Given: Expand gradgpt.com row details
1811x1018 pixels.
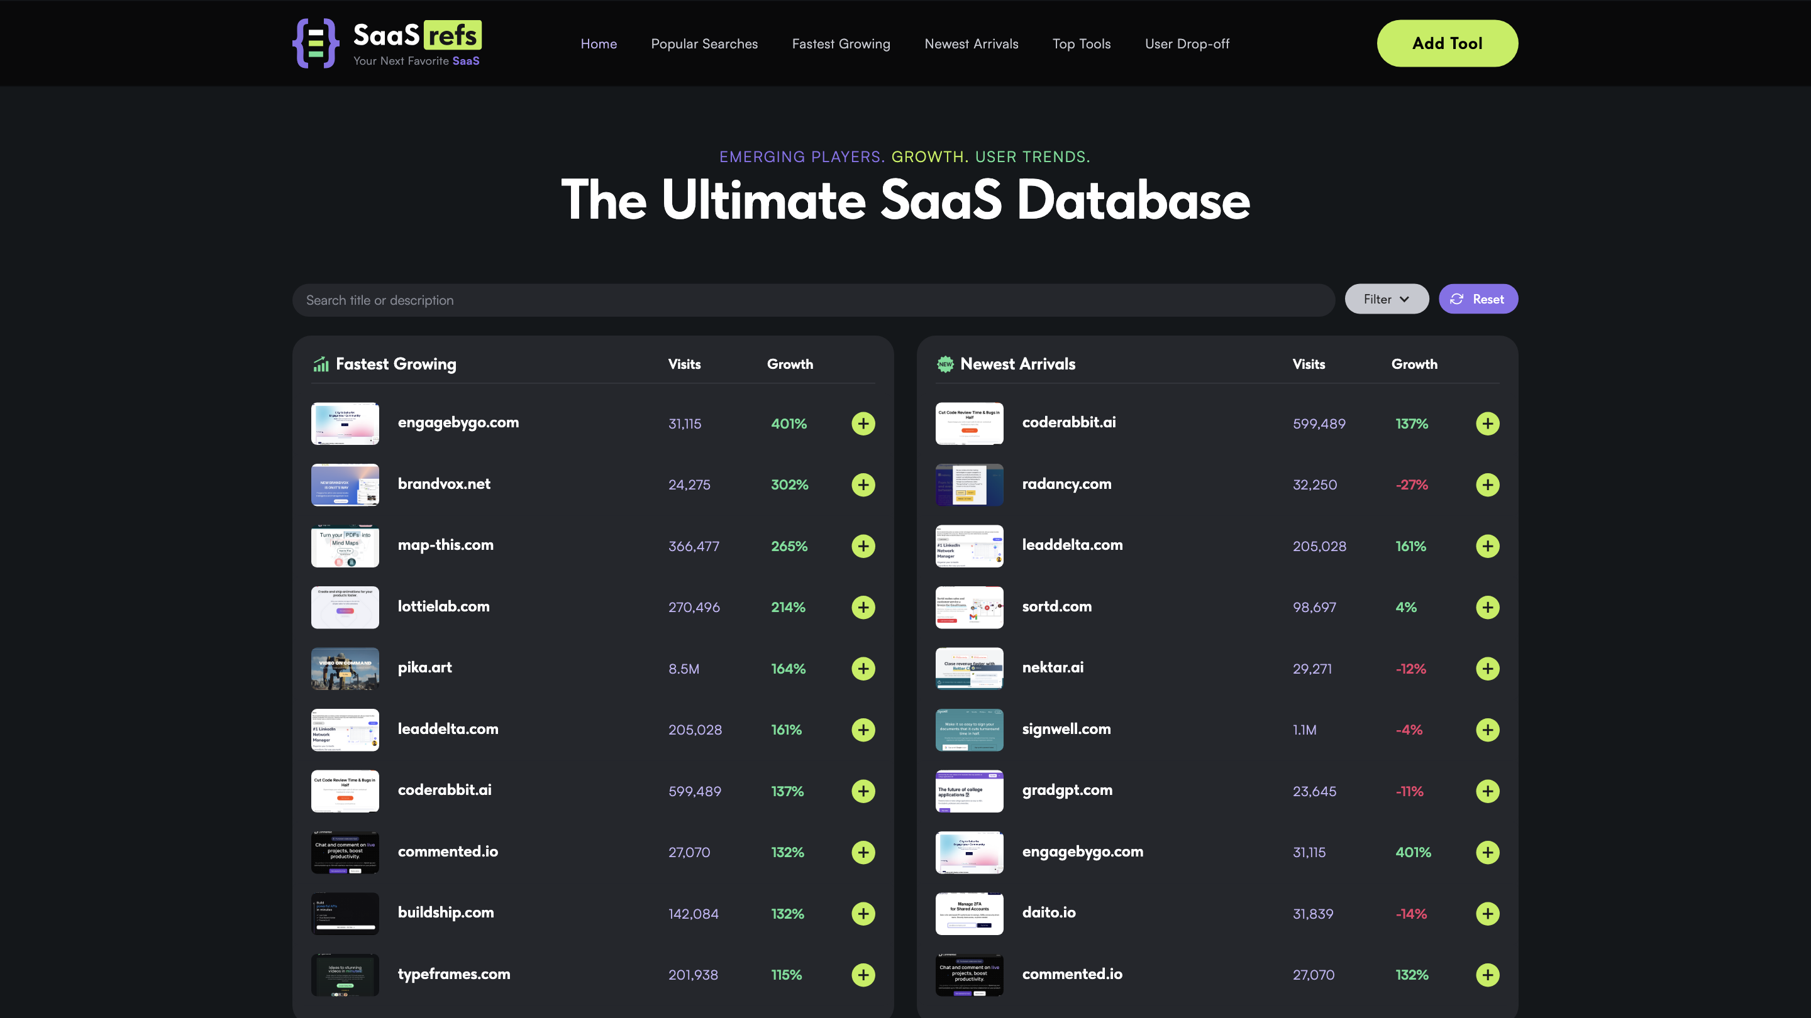Looking at the screenshot, I should (1487, 791).
